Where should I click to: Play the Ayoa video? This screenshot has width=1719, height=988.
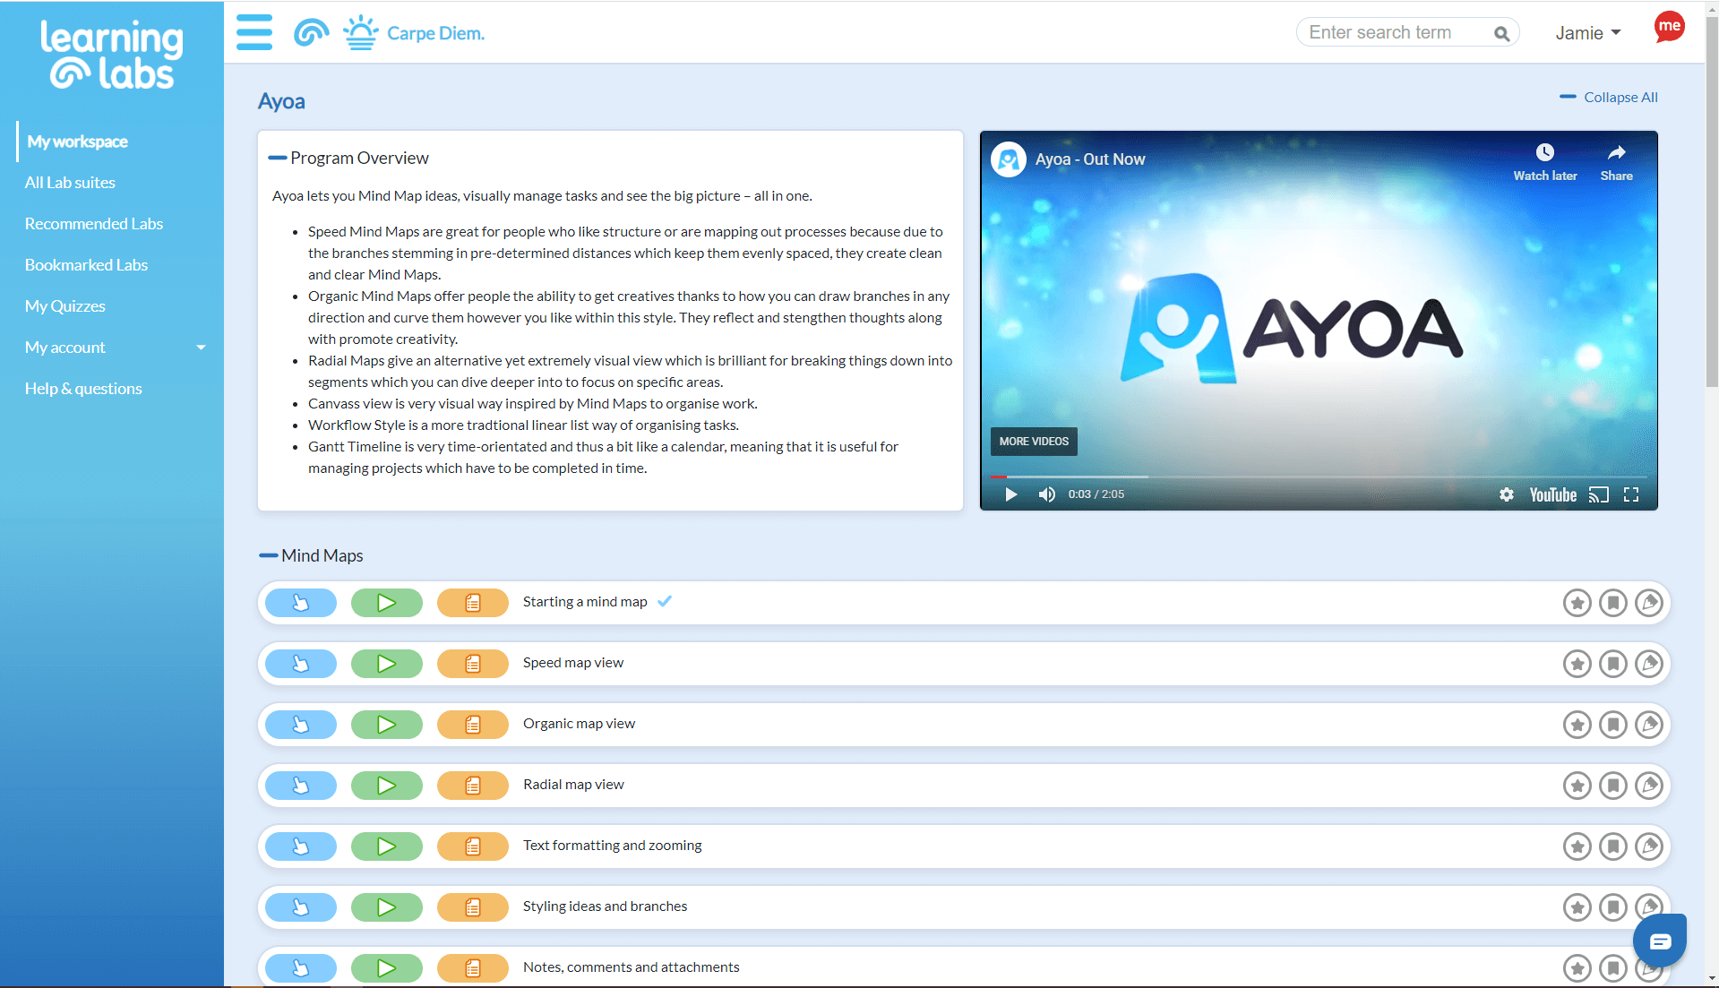tap(1010, 494)
